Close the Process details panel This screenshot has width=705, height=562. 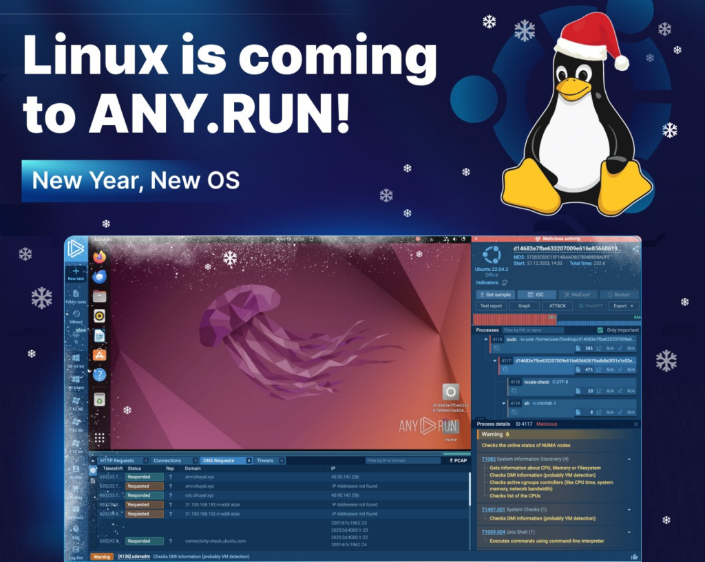click(x=635, y=424)
